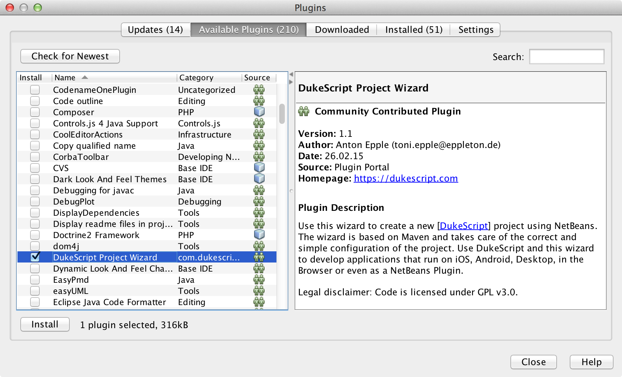
Task: Click the source icon for Dark Look And Feel Themes
Action: tap(259, 179)
